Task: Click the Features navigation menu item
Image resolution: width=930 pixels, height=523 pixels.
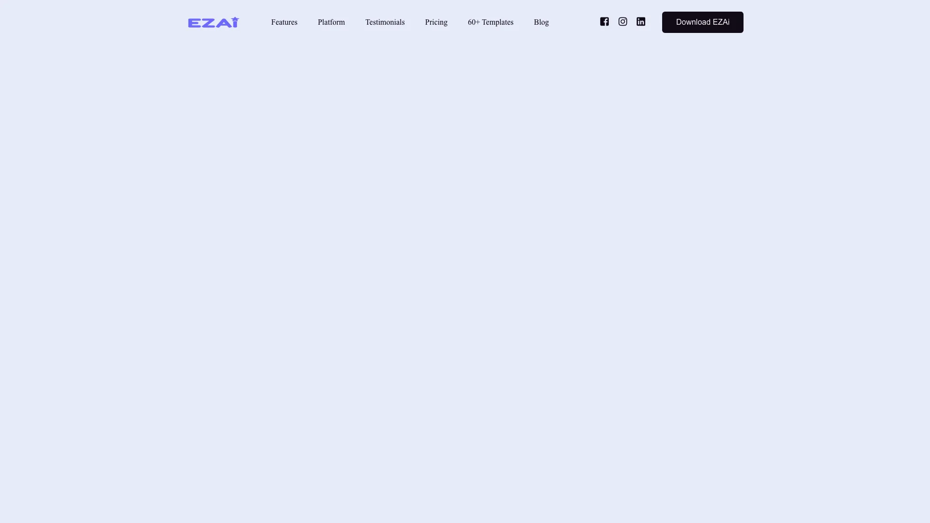Action: 283,22
